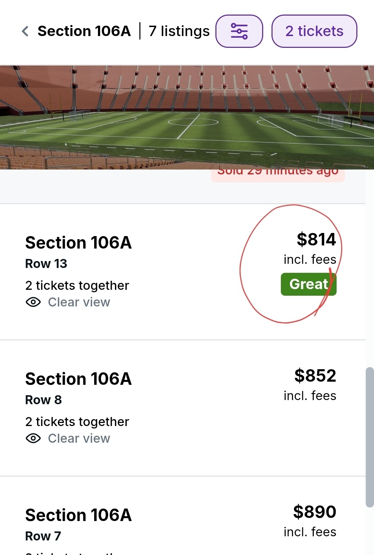Click eye icon on Row 13 listing
This screenshot has height=555, width=374.
click(x=33, y=302)
